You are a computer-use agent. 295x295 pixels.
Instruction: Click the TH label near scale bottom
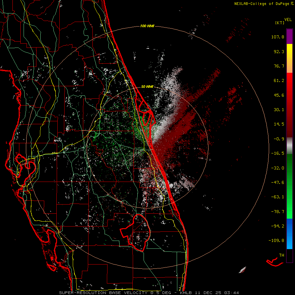click(x=282, y=255)
